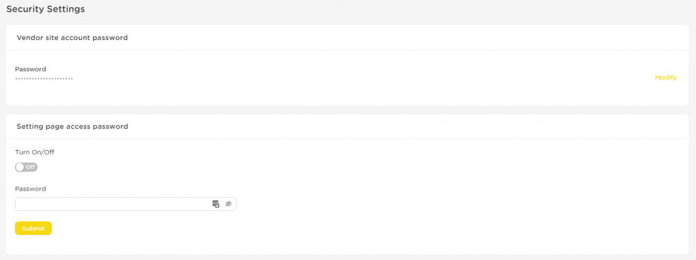The image size is (696, 260).
Task: Turn on the setting page access toggle
Action: click(x=27, y=167)
